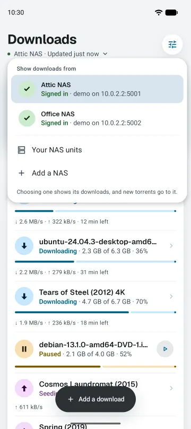Click '2.3 GB of 6.3 GB · 36%' text

[x=115, y=251]
